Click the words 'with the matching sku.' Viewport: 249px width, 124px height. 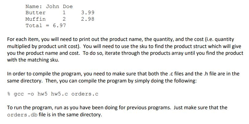pos(33,60)
